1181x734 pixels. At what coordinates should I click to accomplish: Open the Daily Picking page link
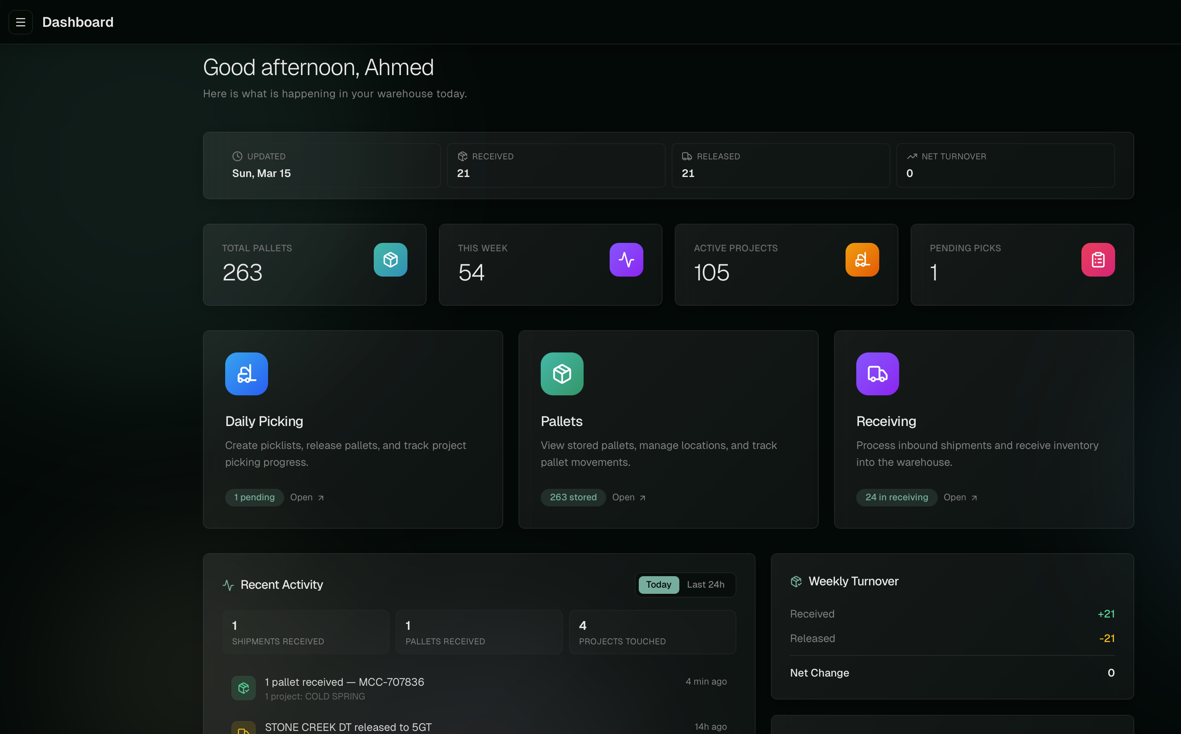pyautogui.click(x=307, y=497)
